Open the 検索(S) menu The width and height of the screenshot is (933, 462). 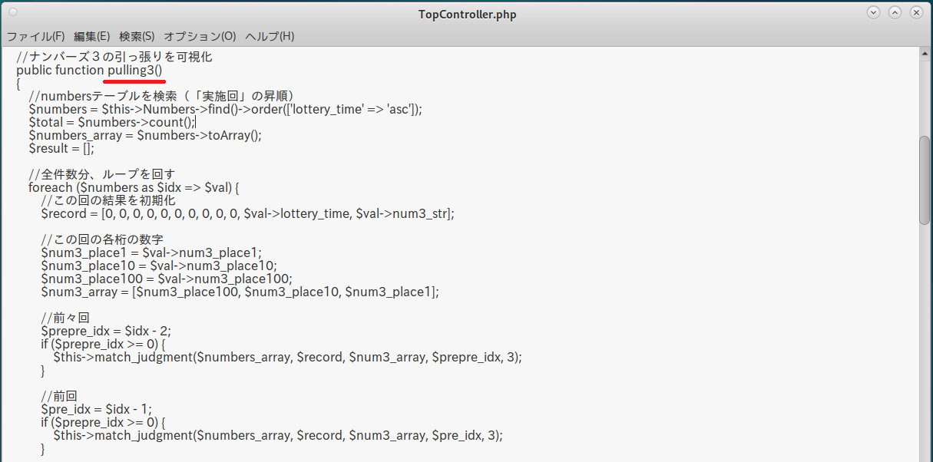coord(137,36)
